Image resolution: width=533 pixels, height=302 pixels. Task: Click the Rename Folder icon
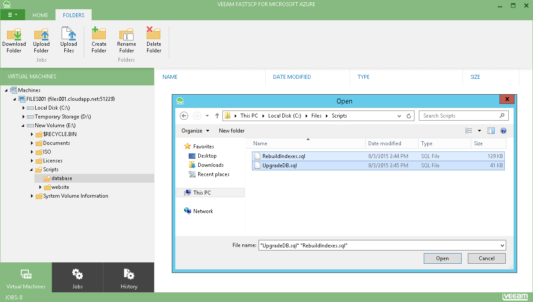126,35
